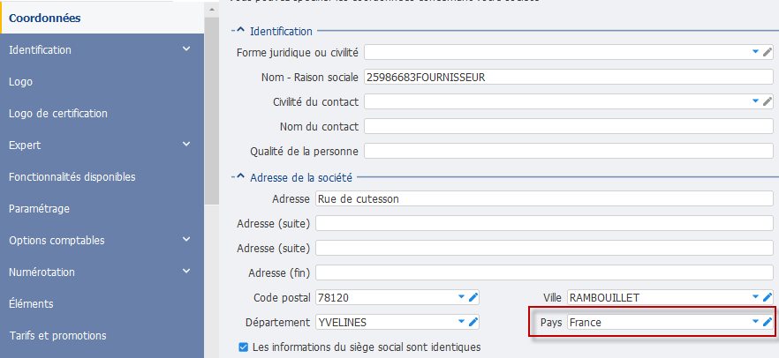Edit Code postal with the pencil icon
Viewport: 779px width, 358px height.
[x=473, y=297]
